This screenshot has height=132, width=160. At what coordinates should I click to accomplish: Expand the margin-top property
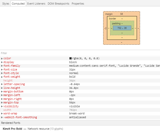click(x=2, y=103)
